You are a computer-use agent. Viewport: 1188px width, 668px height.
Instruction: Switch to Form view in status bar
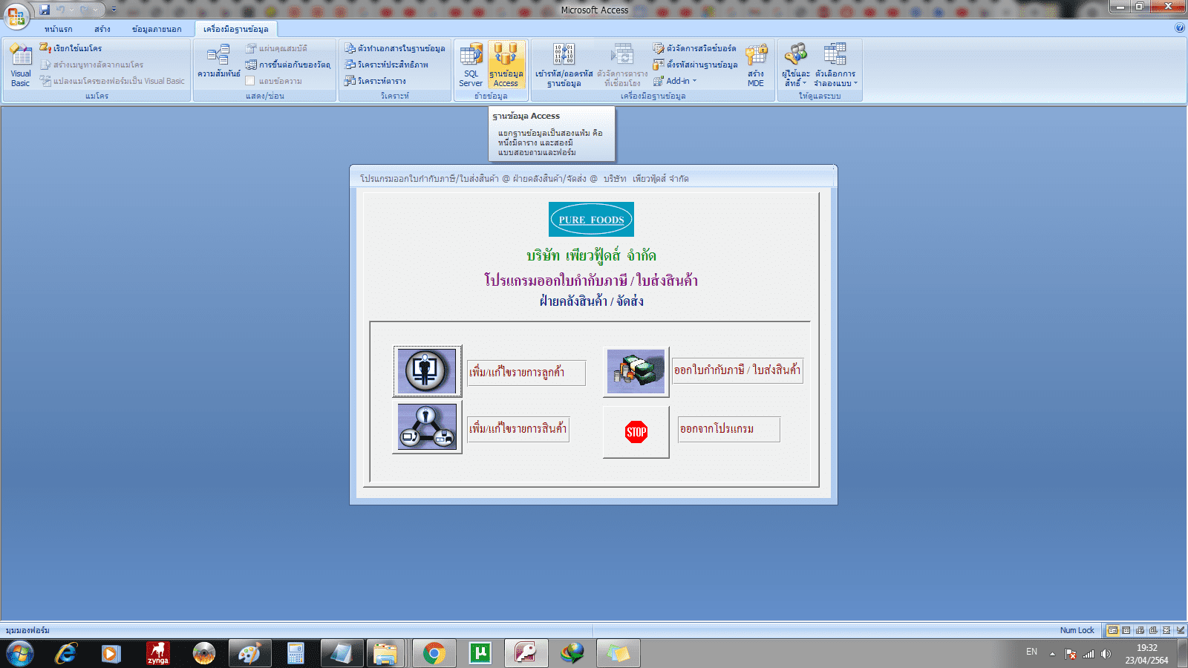1112,630
